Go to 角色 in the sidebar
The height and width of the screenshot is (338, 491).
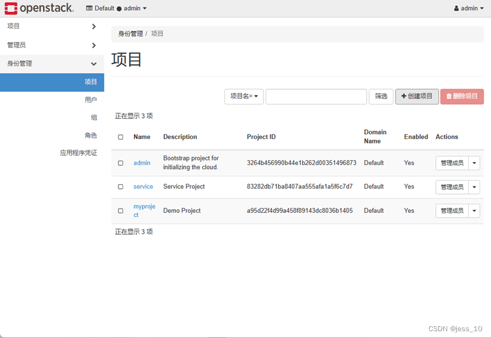pos(90,135)
